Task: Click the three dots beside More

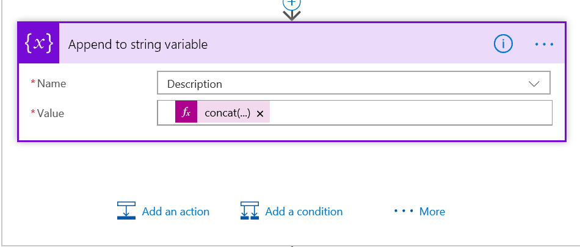Action: [404, 211]
